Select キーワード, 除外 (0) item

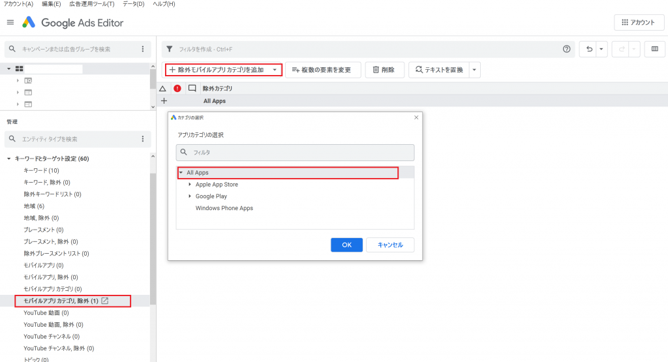click(47, 182)
